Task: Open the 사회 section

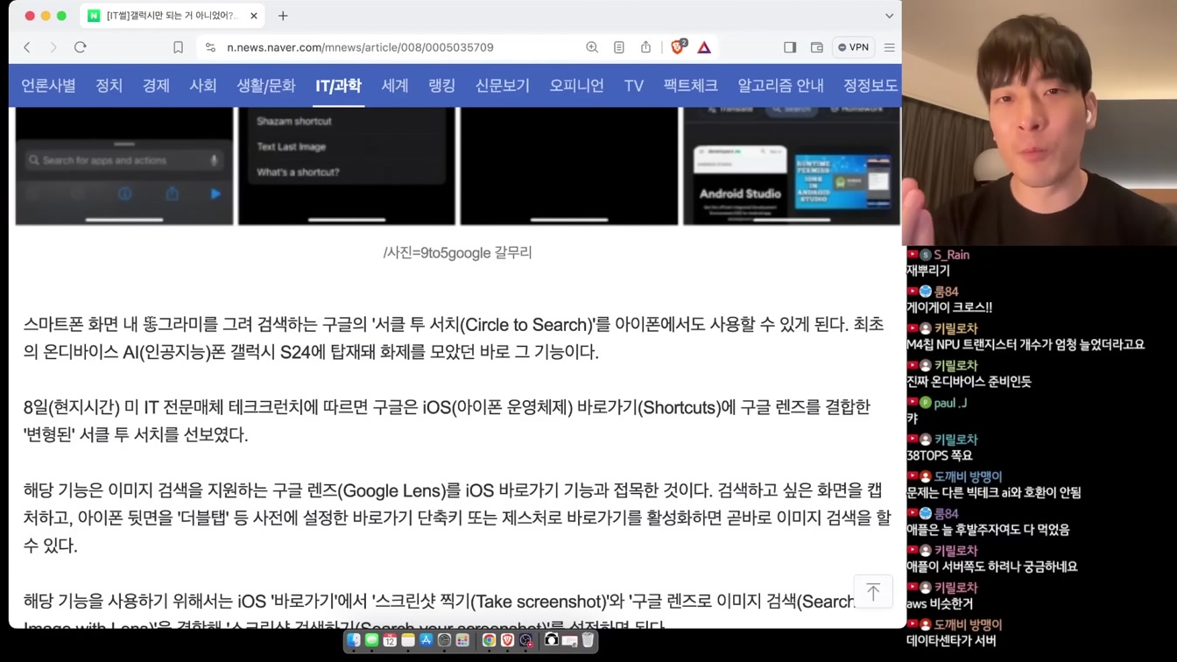Action: click(203, 85)
